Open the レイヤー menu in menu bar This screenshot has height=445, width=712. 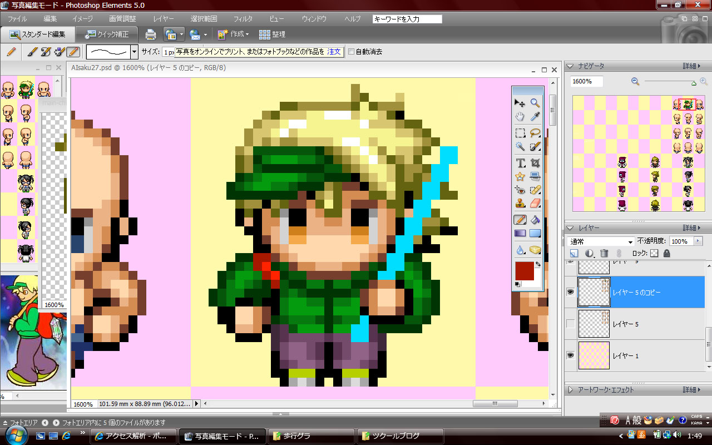(164, 19)
